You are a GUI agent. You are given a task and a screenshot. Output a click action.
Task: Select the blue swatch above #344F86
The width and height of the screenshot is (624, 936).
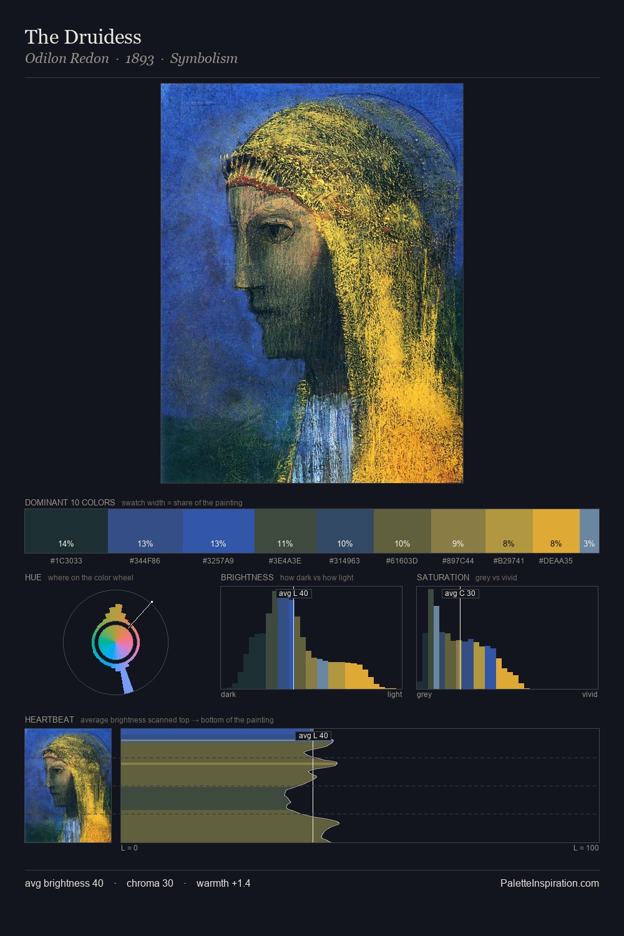145,531
